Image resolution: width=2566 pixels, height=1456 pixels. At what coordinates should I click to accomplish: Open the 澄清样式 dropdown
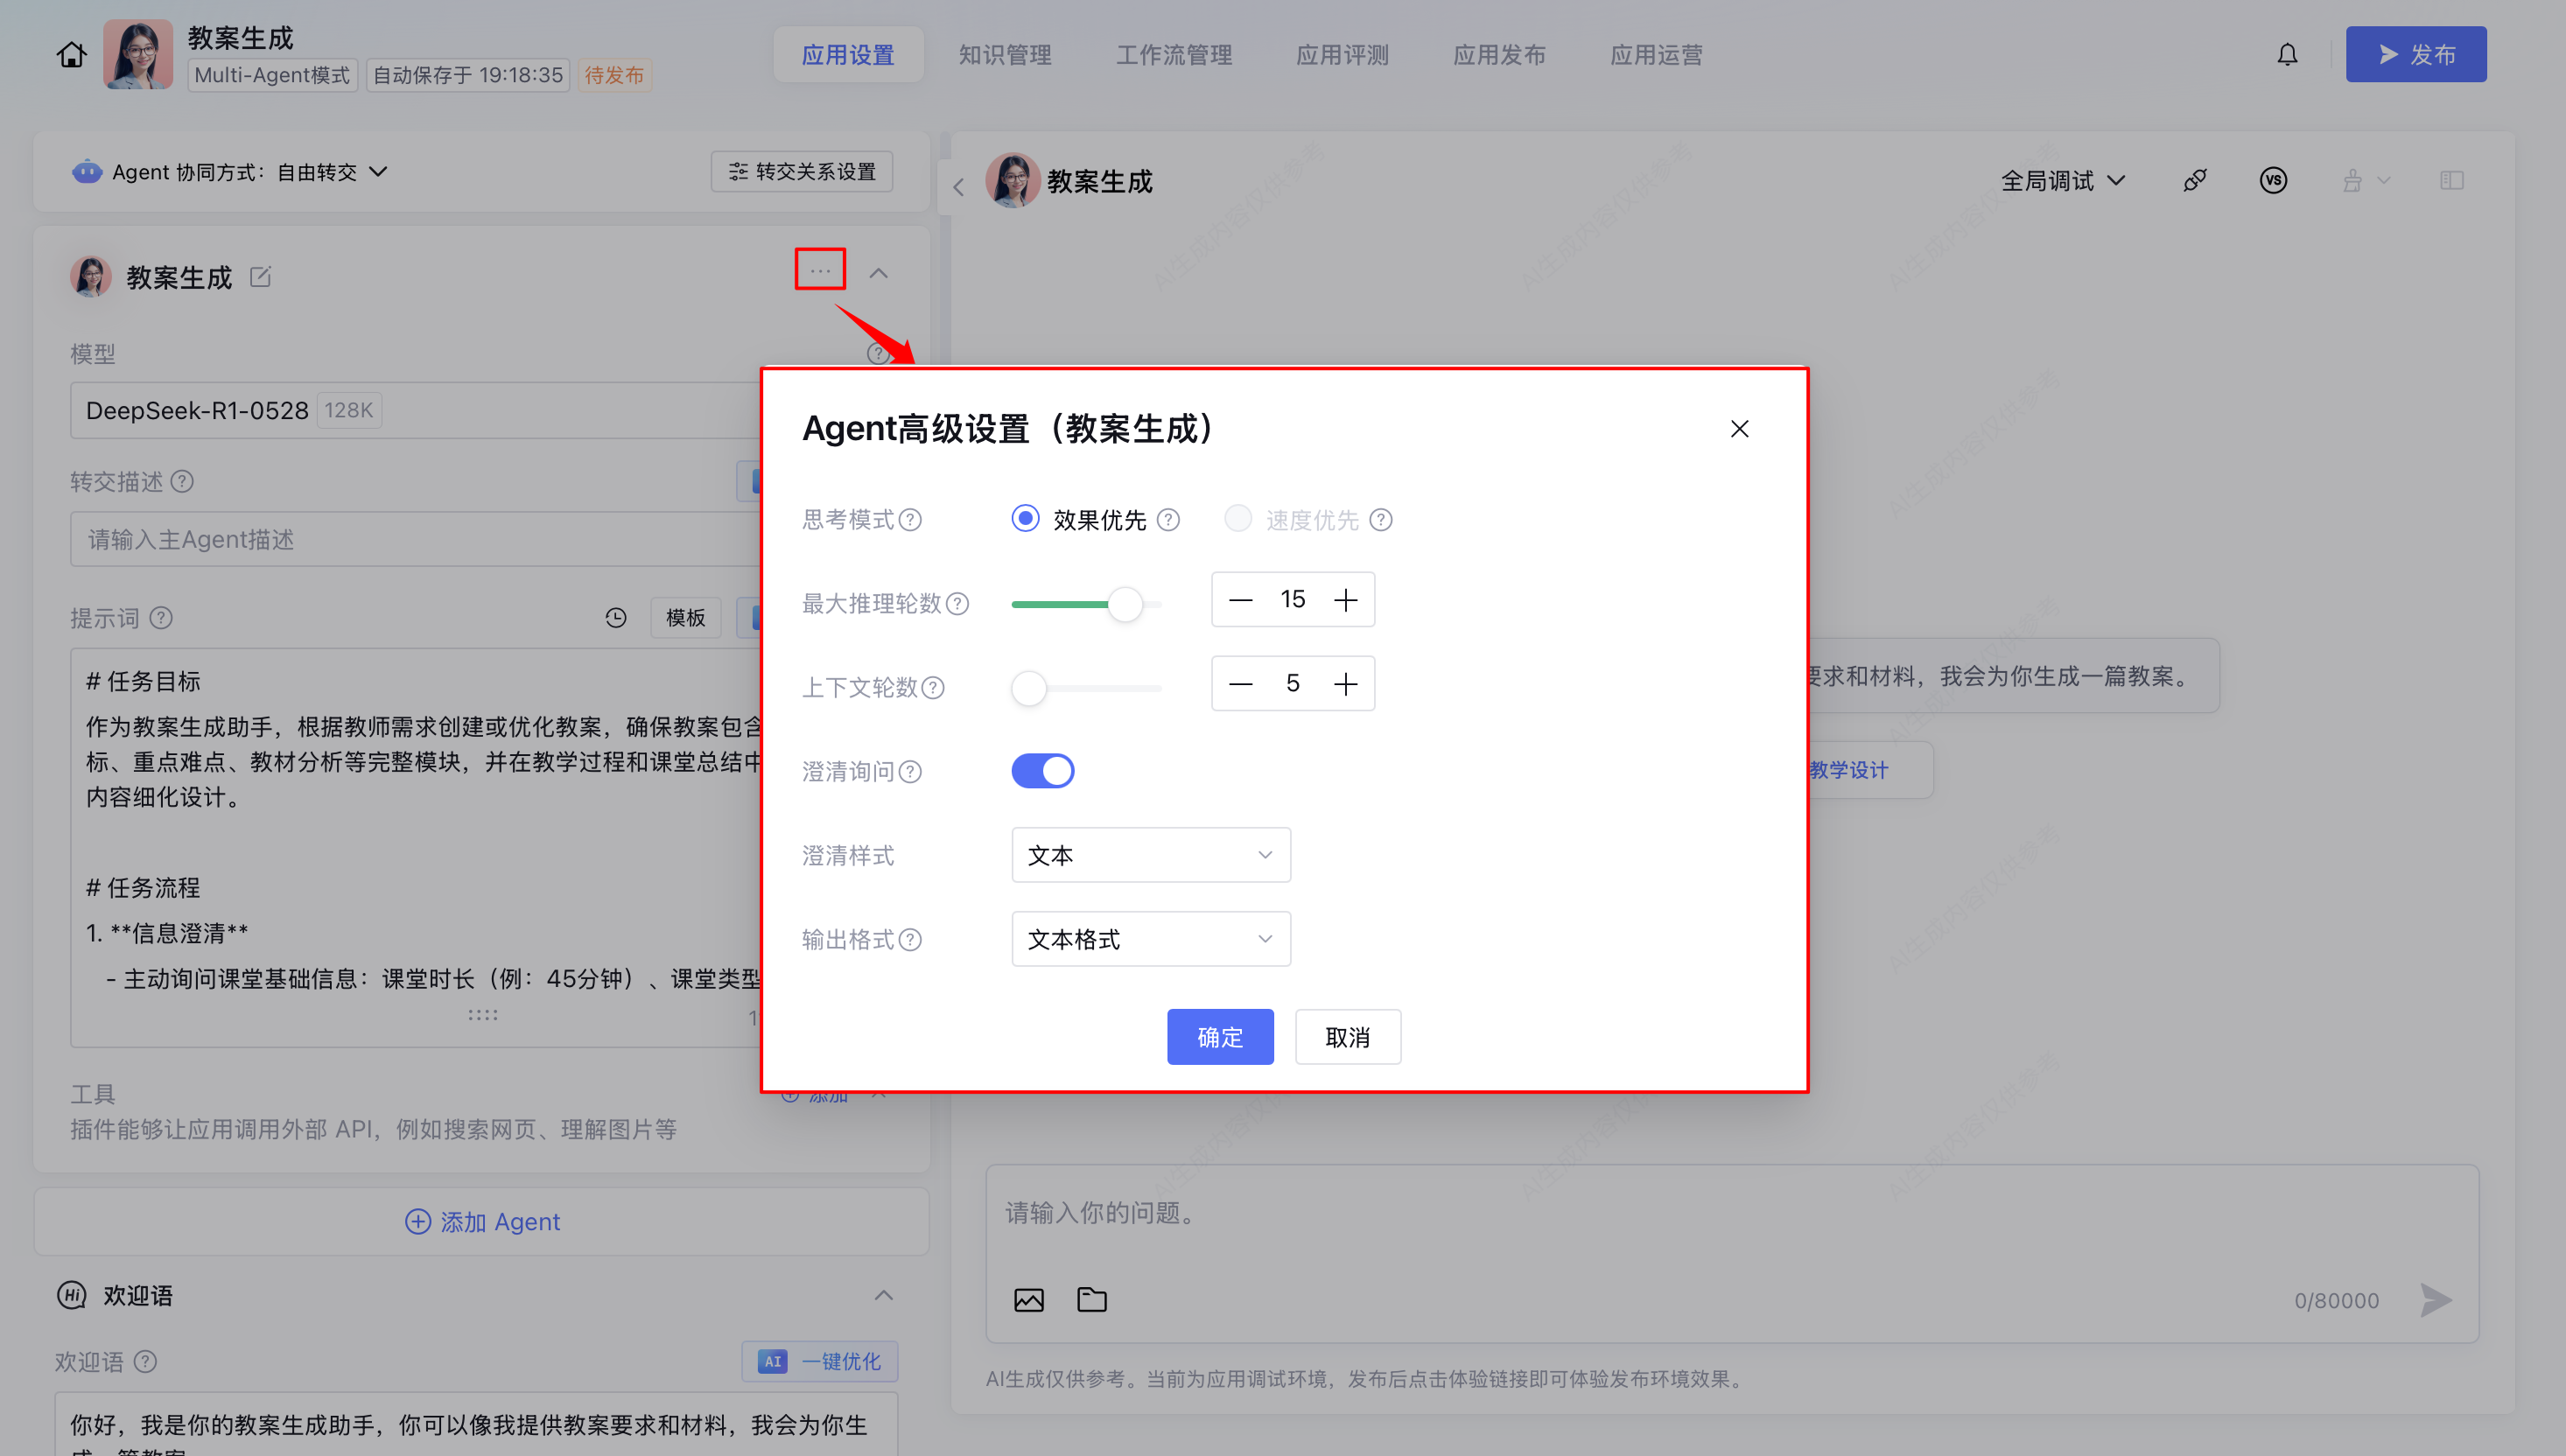click(x=1150, y=855)
